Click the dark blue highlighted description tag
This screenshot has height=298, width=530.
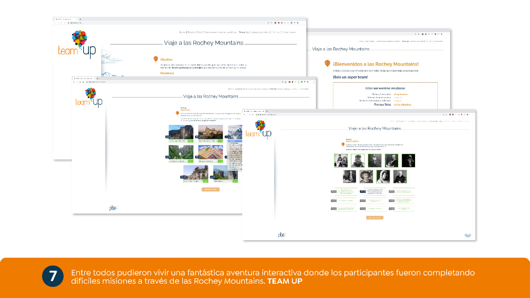[x=363, y=191]
